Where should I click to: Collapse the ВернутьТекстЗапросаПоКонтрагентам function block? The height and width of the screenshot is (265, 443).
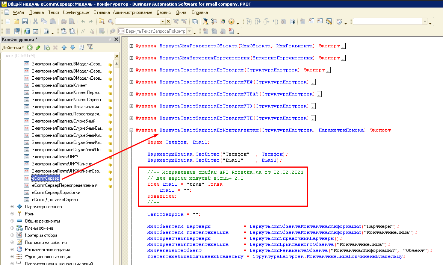point(131,130)
